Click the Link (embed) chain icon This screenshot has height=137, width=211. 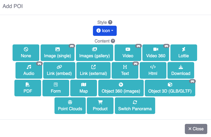(x=59, y=67)
